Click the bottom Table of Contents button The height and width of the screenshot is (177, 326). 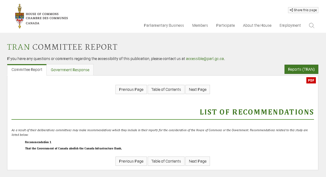(166, 161)
